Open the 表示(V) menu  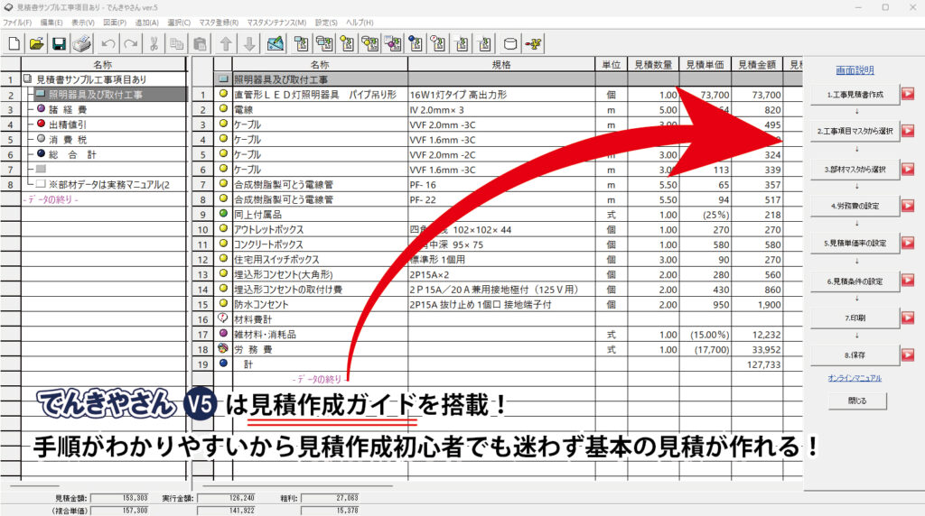coord(83,23)
